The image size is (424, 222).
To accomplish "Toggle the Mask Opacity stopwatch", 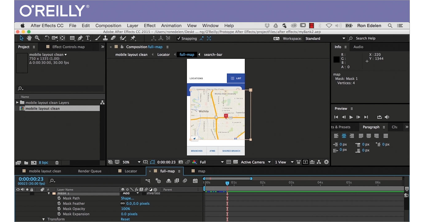I will (59, 209).
